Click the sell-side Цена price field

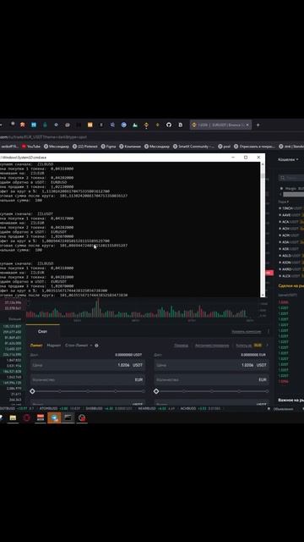point(211,365)
